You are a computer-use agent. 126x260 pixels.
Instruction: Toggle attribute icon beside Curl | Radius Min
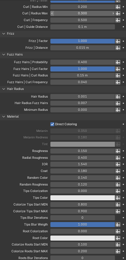pyautogui.click(x=118, y=7)
